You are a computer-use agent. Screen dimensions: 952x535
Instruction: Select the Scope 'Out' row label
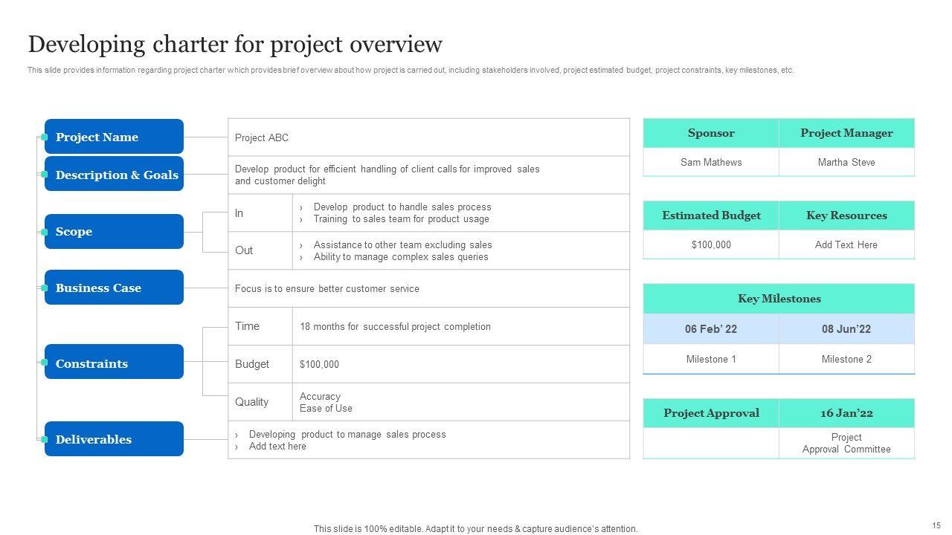click(x=245, y=250)
